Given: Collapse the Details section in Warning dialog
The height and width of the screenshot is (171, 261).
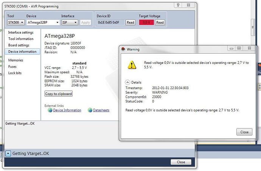Looking at the screenshot, I should 127,82.
